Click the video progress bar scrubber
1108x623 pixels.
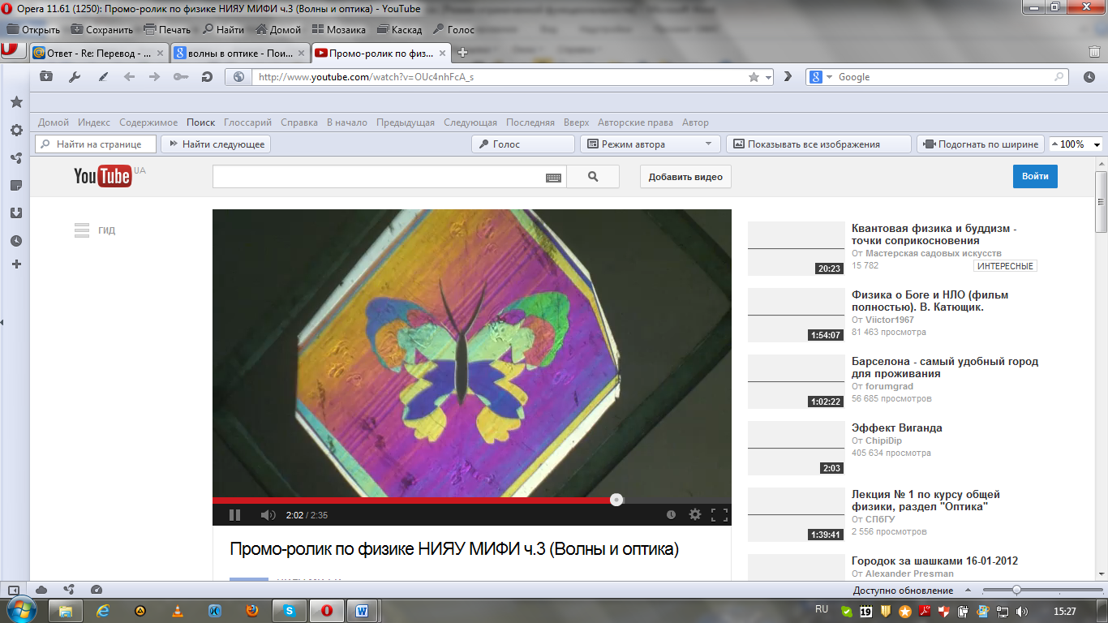click(616, 500)
